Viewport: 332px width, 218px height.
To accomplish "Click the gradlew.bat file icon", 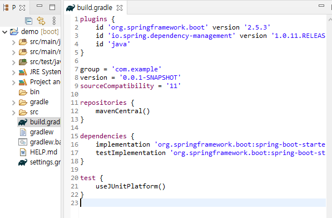I will point(23,142).
